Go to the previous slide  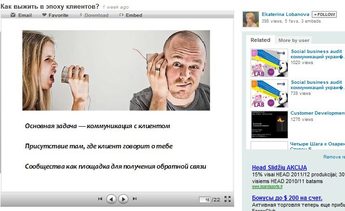(111, 199)
